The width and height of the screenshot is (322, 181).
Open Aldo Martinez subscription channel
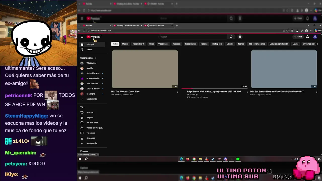(x=92, y=83)
